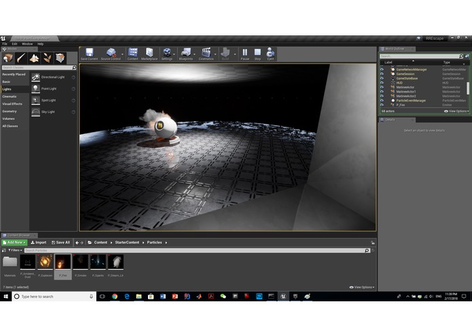Go back in Content Browser history
472x336 pixels.
tap(77, 243)
